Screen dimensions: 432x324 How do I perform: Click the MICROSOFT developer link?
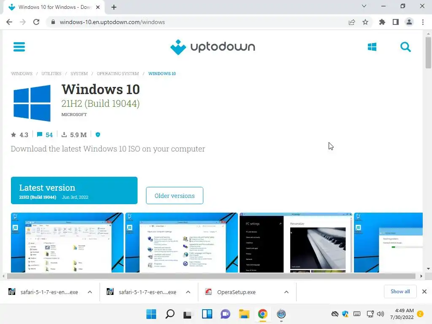point(74,115)
